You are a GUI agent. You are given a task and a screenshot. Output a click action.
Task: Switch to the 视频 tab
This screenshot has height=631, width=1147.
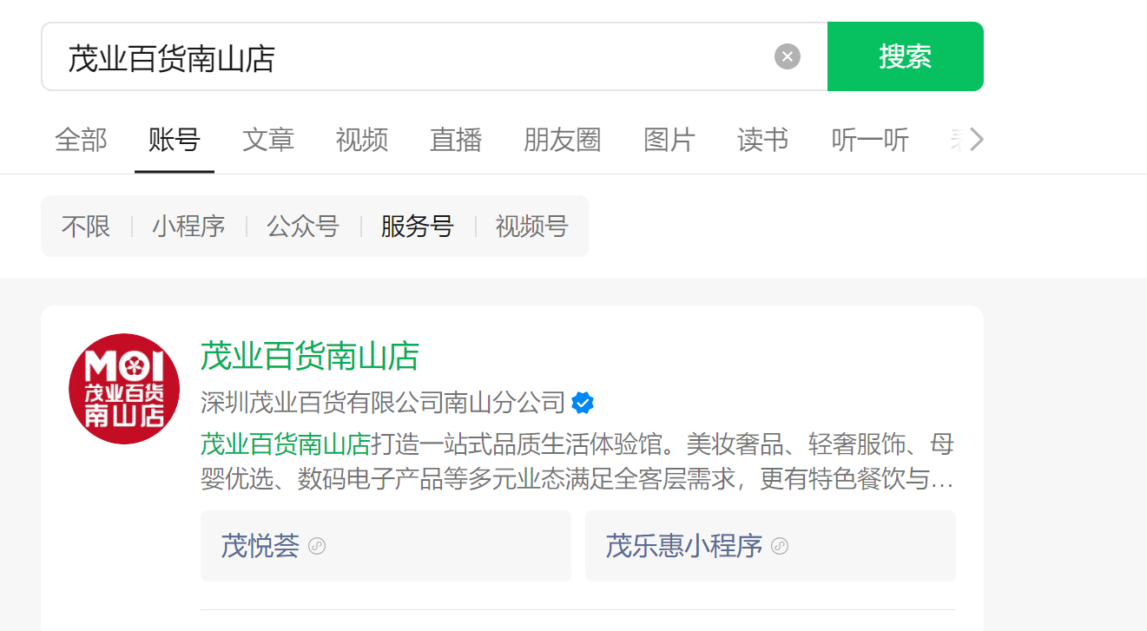[362, 140]
